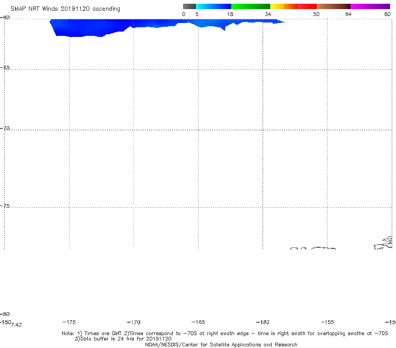Click the color bar label '5'
396x348 pixels.
(x=197, y=14)
